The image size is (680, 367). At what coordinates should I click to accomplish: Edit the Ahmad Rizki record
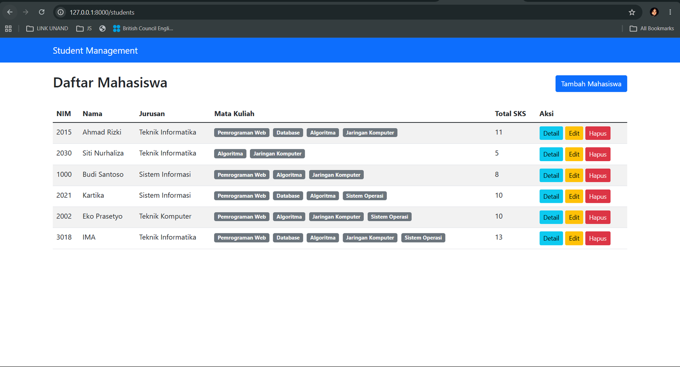pyautogui.click(x=574, y=134)
